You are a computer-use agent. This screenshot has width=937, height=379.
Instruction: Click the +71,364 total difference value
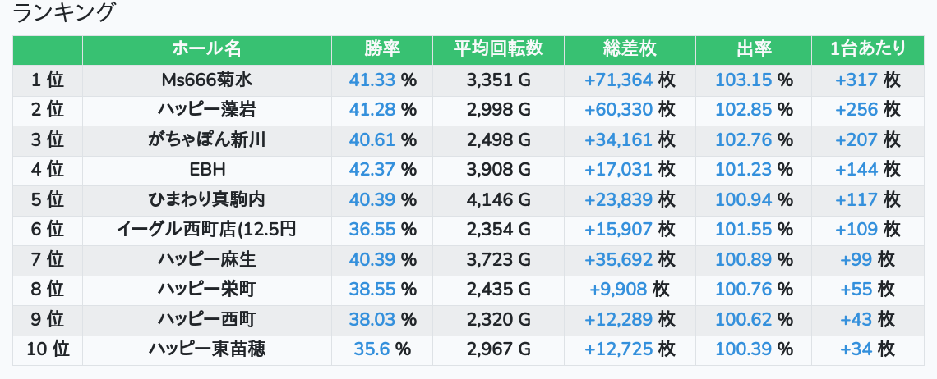[x=618, y=80]
